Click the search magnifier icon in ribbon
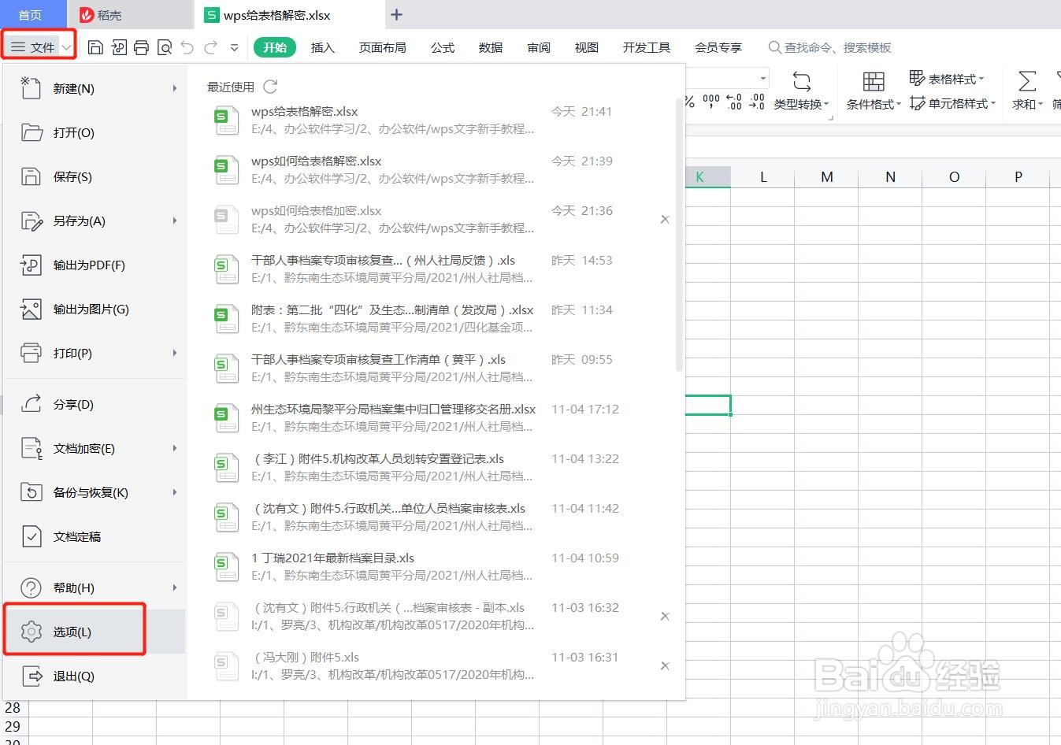The height and width of the screenshot is (745, 1061). tap(775, 48)
